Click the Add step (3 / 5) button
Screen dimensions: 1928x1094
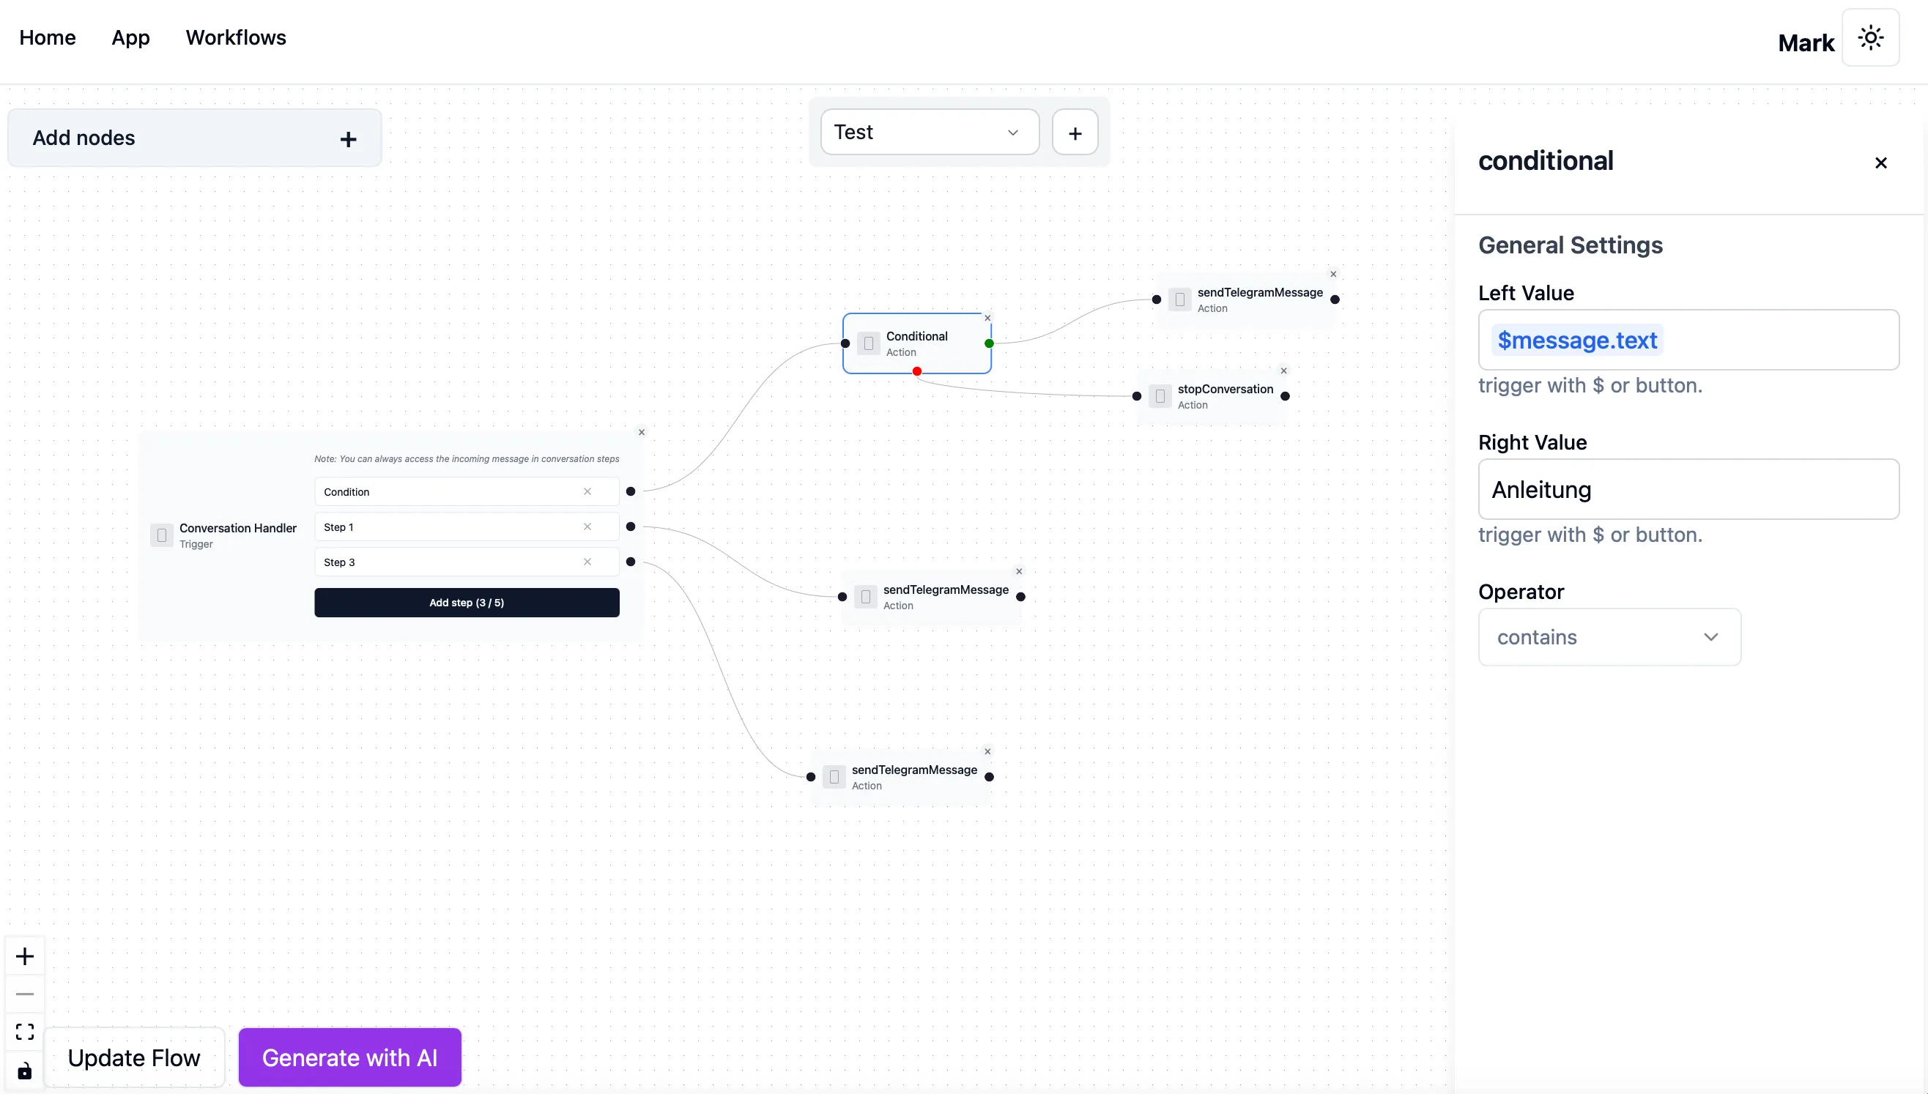point(466,603)
